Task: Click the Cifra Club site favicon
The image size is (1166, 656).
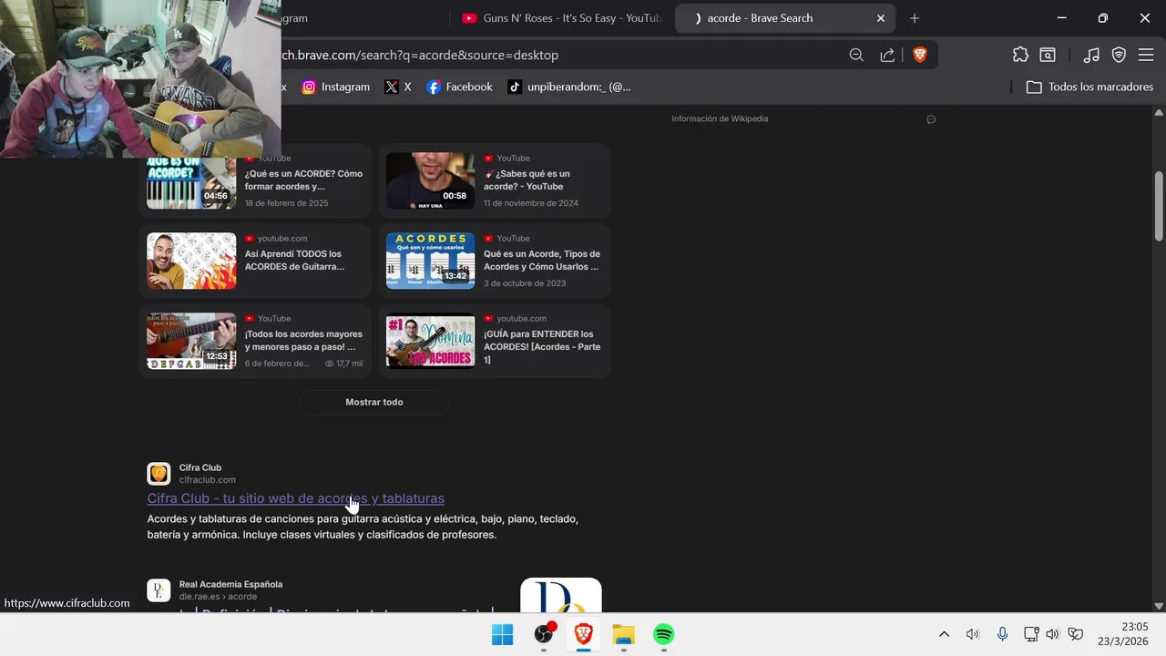Action: 159,474
